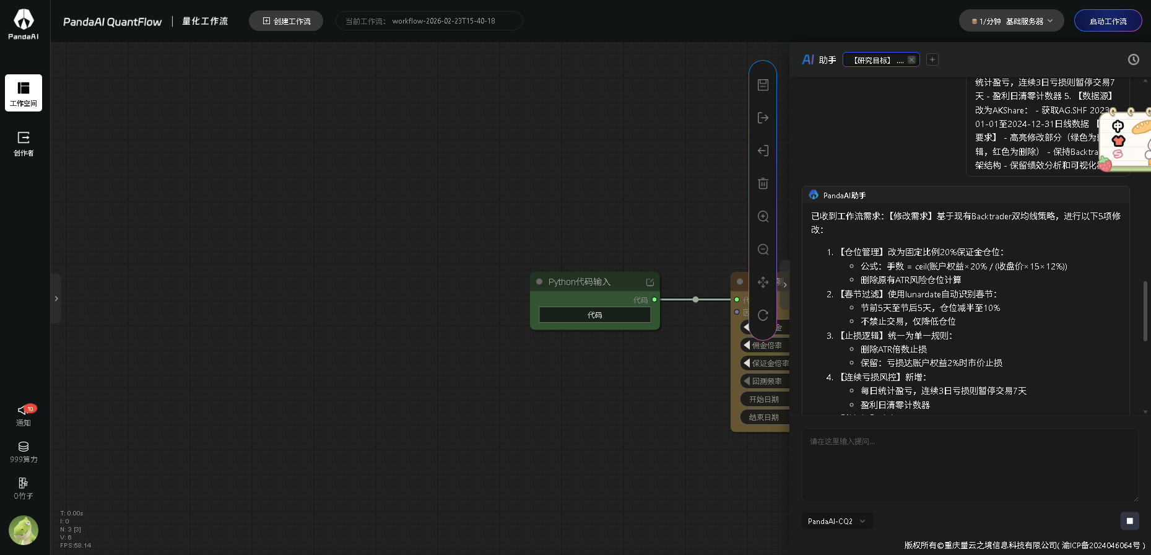Click the import arrow icon in floating toolbar

tap(763, 151)
